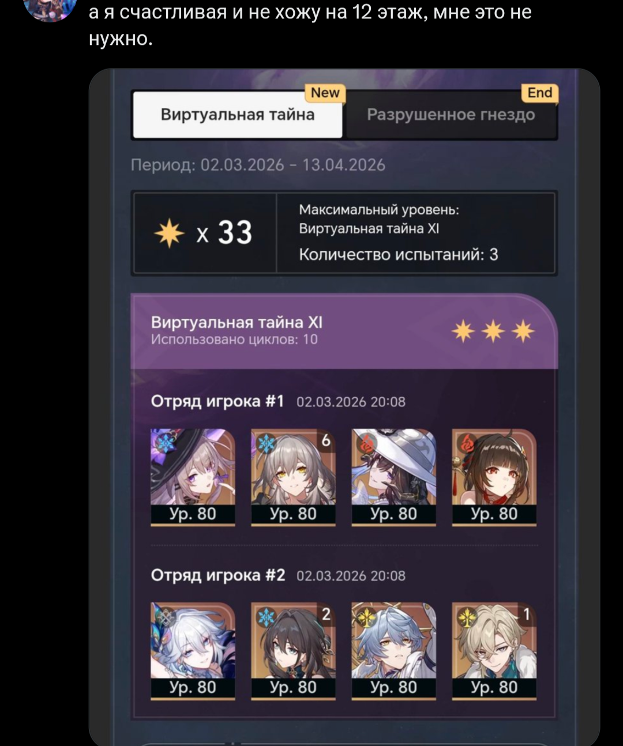This screenshot has height=746, width=623.
Task: Tap the blue-haired character in squad #2
Action: point(393,651)
